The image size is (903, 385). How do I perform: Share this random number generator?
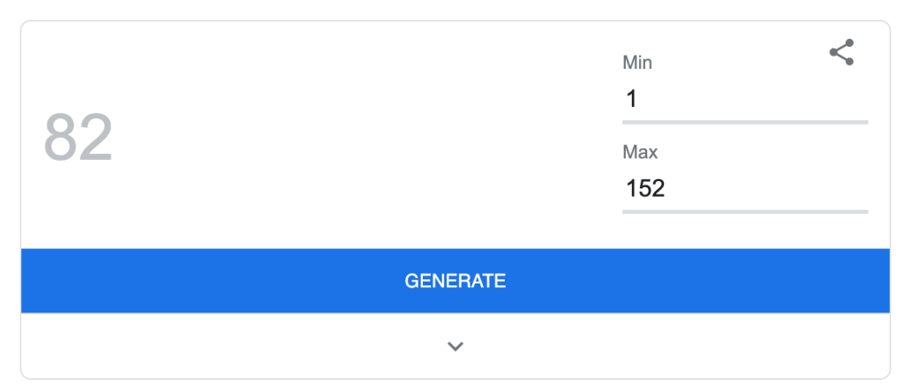[841, 53]
